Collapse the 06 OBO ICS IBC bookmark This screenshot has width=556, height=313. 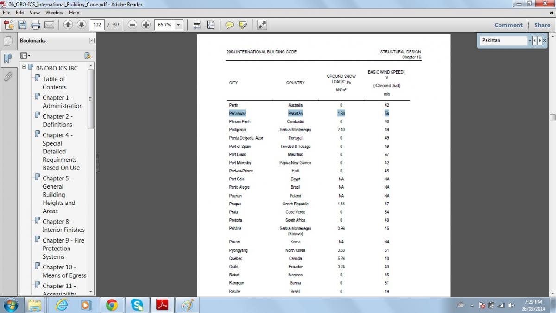pos(24,67)
